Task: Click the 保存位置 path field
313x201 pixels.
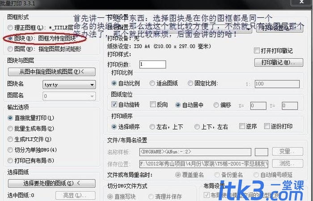Action: tap(204, 164)
